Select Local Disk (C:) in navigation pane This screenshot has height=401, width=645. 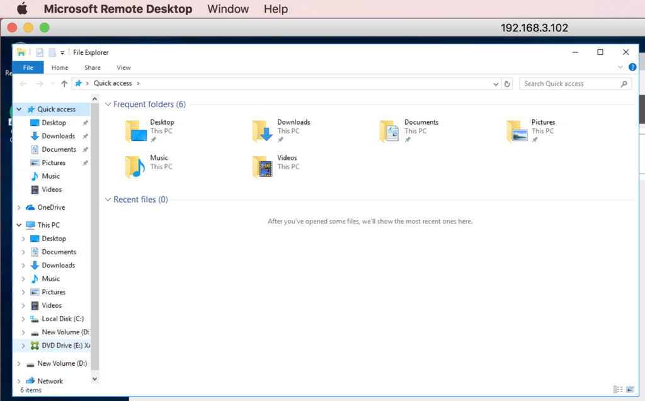[x=62, y=319]
